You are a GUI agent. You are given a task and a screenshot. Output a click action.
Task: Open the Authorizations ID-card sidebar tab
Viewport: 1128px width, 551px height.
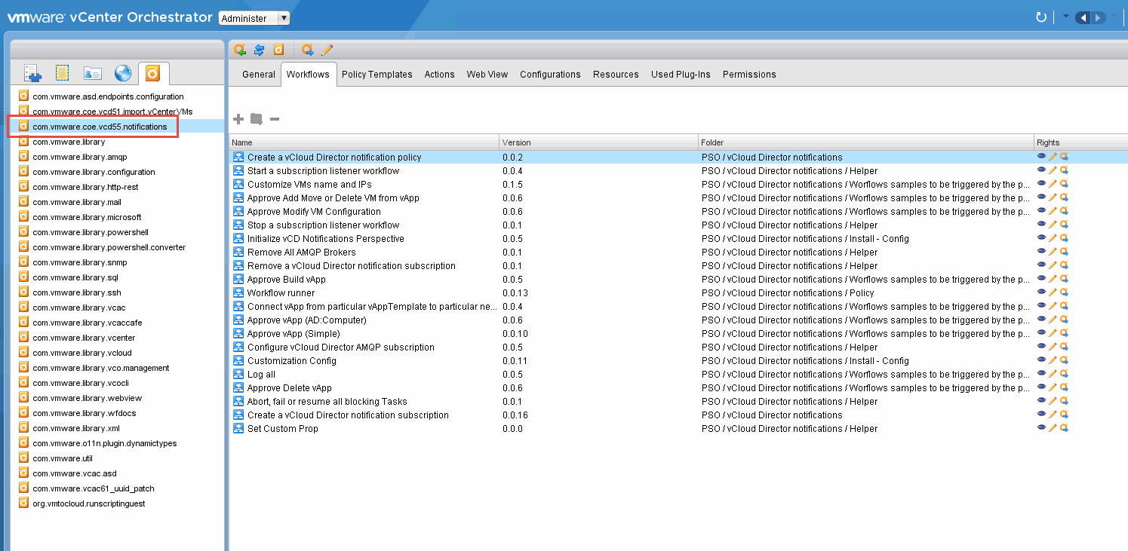[x=93, y=73]
